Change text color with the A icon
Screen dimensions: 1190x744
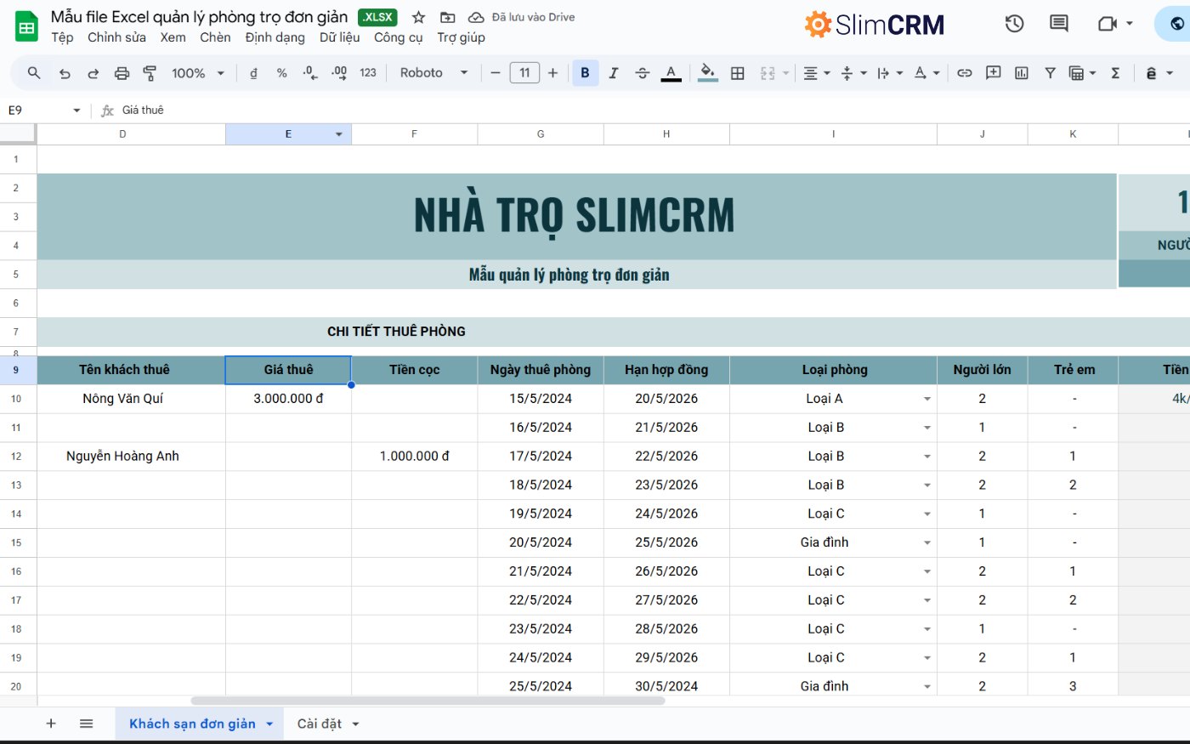[x=671, y=73]
